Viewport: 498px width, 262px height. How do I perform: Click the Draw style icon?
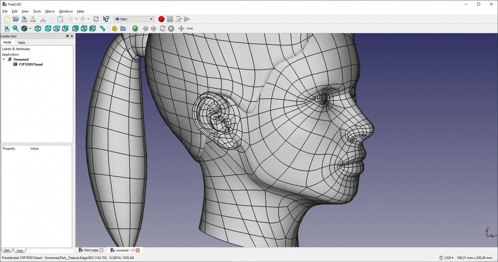(24, 29)
